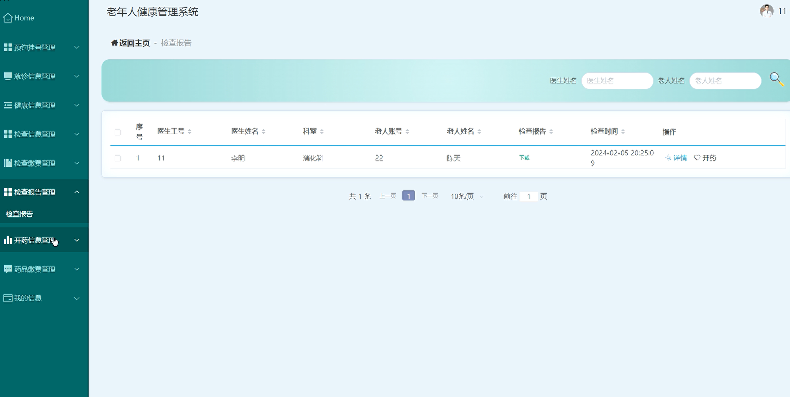Expand 就诊信息管理 with its chevron

point(77,76)
